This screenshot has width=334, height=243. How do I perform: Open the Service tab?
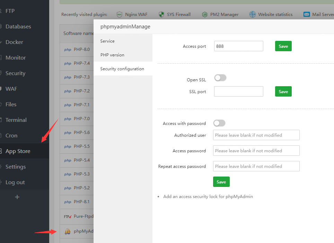click(x=123, y=41)
